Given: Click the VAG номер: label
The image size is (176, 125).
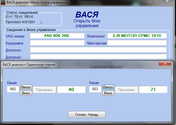Looking at the screenshot, I should pyautogui.click(x=15, y=36).
